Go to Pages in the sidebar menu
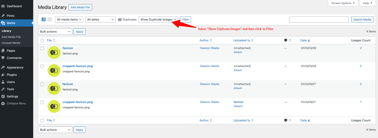Viewport: 378px width, 138px height. tap(11, 51)
